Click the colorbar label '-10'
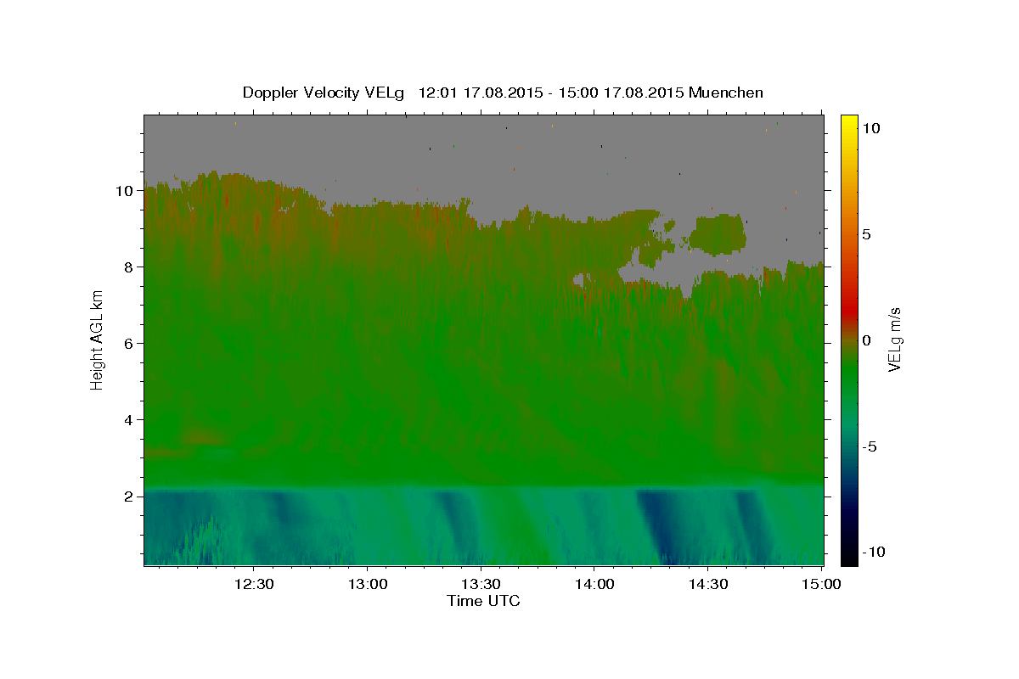The height and width of the screenshot is (679, 1019). tap(873, 552)
